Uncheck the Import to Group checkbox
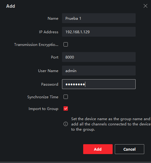 [66, 108]
